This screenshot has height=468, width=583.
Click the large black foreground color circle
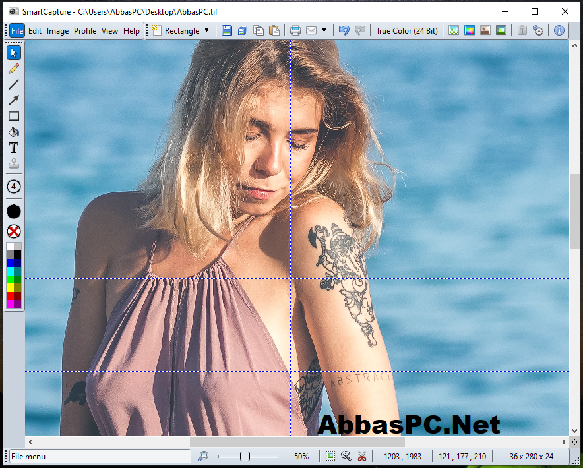[x=14, y=212]
